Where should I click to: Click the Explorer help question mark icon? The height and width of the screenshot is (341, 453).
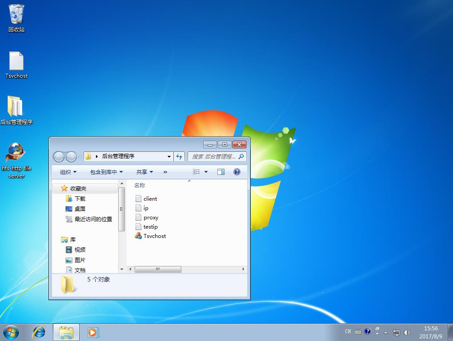tap(237, 172)
